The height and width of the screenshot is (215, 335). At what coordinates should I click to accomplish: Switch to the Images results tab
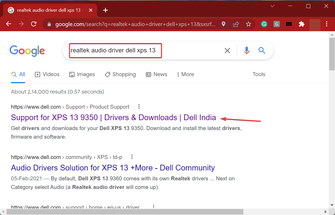click(82, 74)
